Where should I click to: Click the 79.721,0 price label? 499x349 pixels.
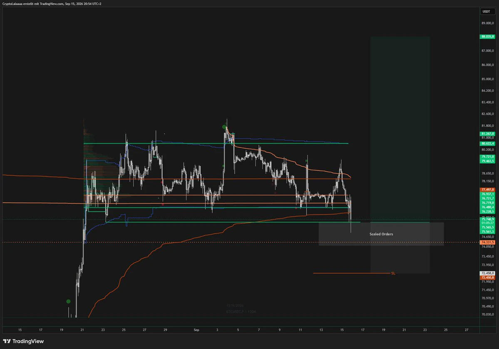[487, 157]
